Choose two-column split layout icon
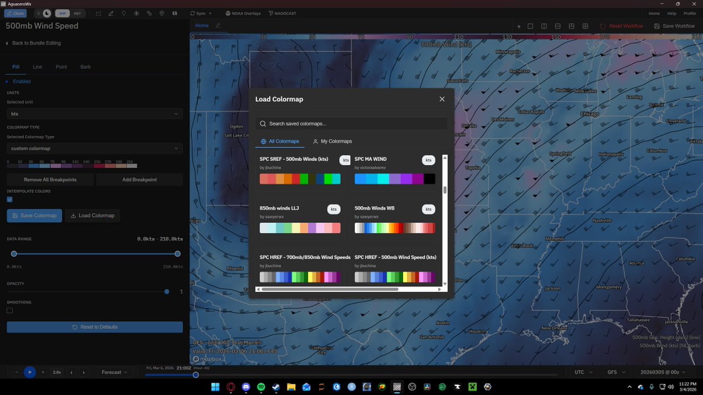The height and width of the screenshot is (395, 703). point(544,26)
